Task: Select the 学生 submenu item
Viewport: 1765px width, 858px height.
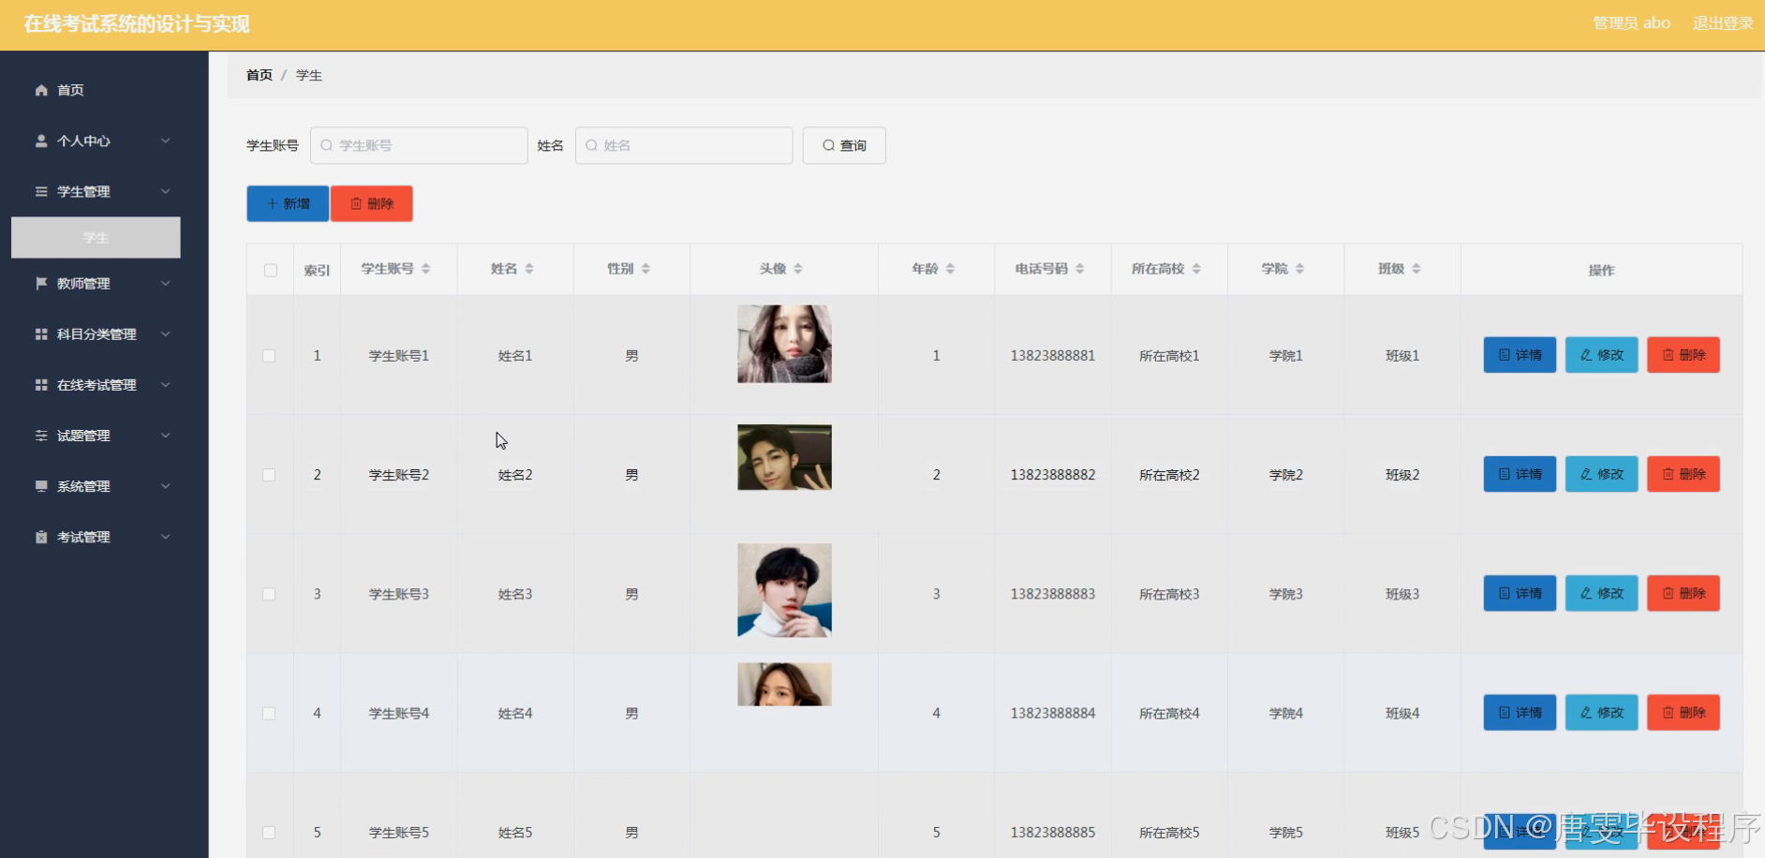Action: [96, 238]
